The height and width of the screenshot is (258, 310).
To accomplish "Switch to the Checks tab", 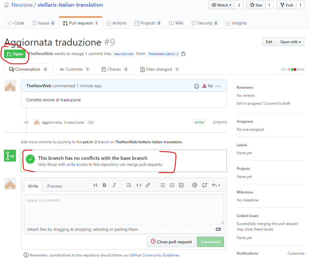I will point(115,69).
